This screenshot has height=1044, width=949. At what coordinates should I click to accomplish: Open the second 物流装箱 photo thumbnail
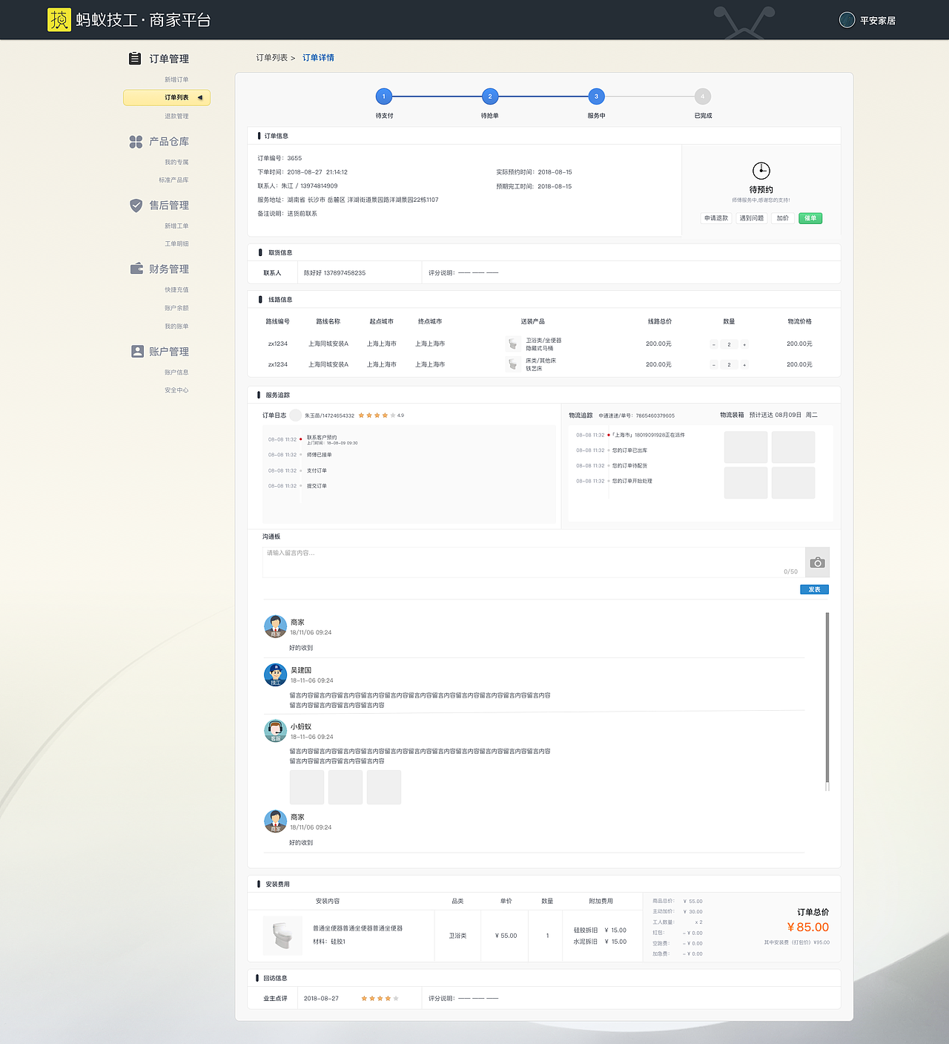(793, 447)
